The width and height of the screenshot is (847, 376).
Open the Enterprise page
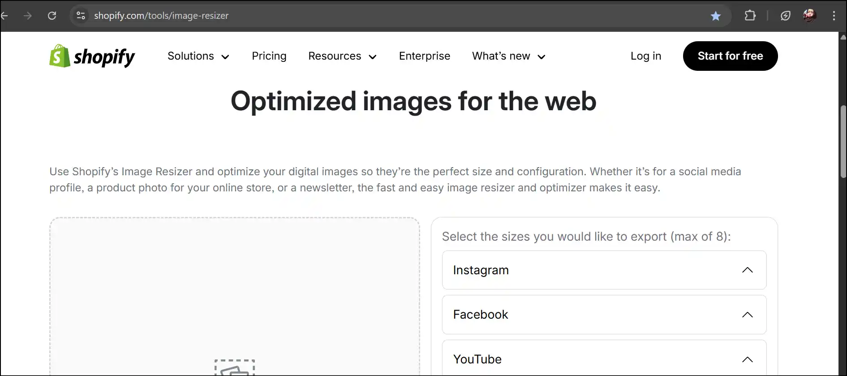coord(425,56)
